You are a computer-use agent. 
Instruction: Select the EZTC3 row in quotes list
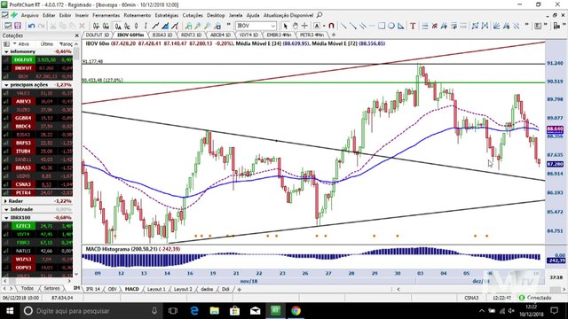click(x=37, y=226)
